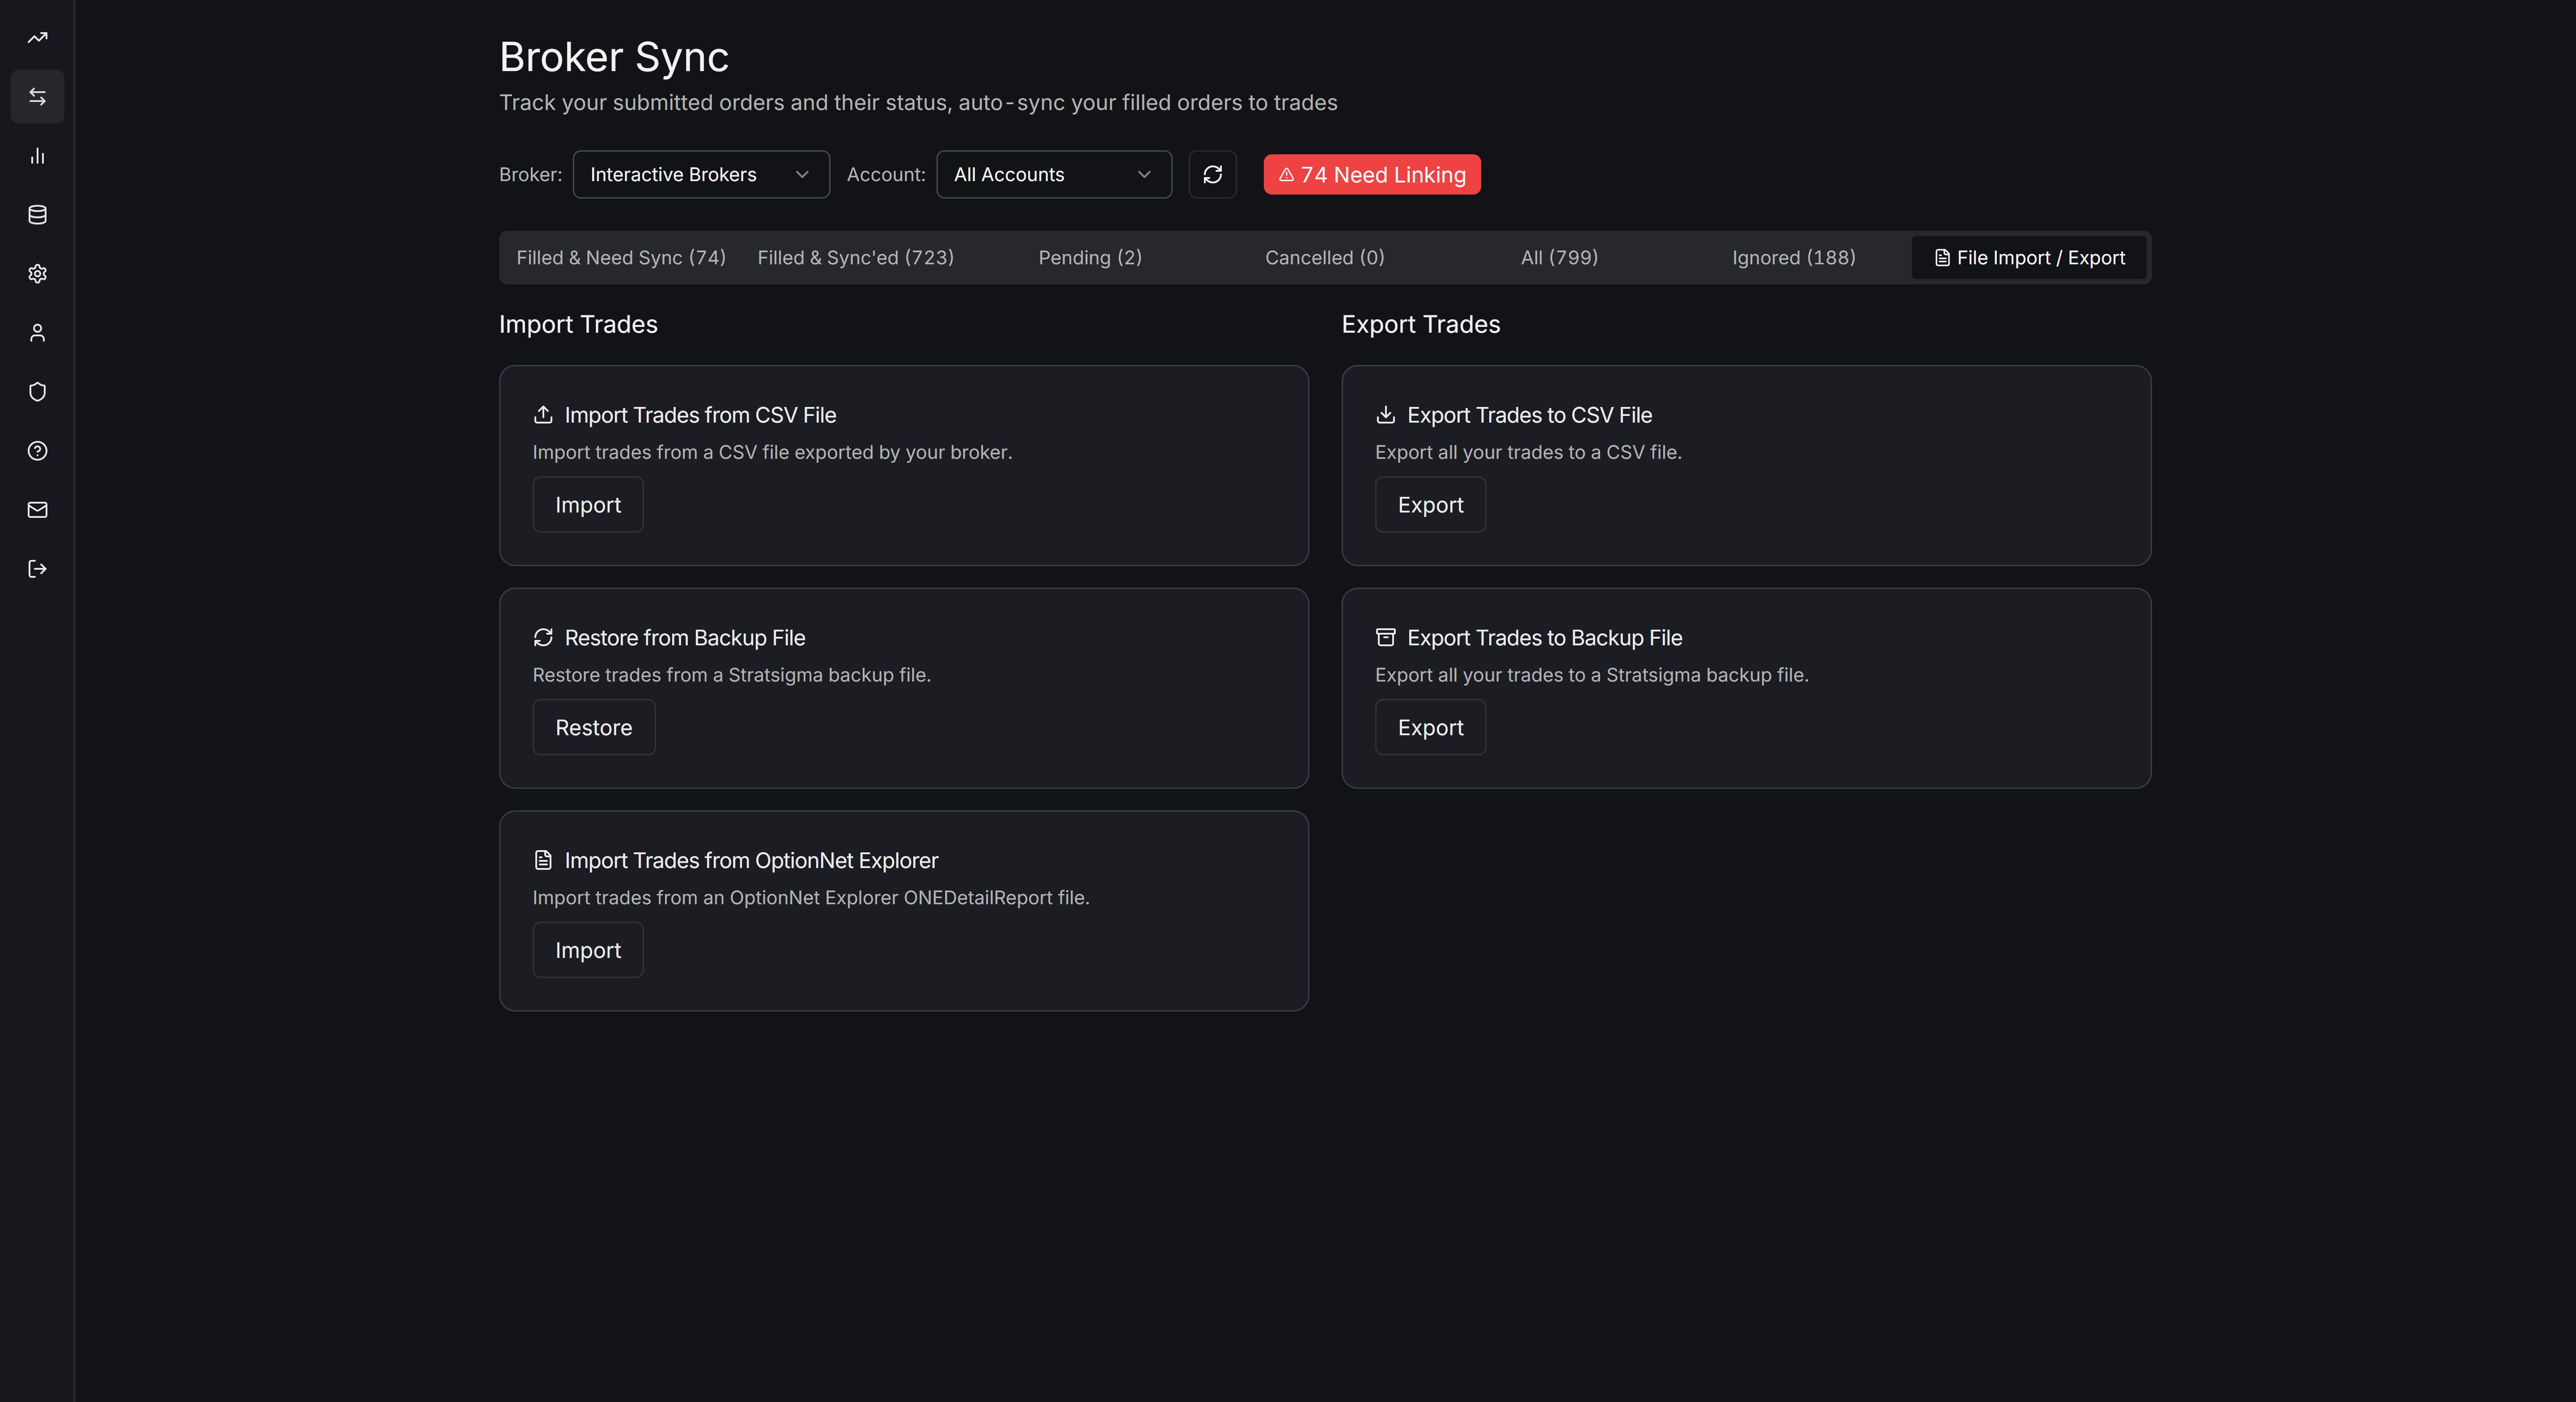Viewport: 2576px width, 1402px height.
Task: Click text 'Import trades from a CSV file exported by your broker.'
Action: point(772,452)
